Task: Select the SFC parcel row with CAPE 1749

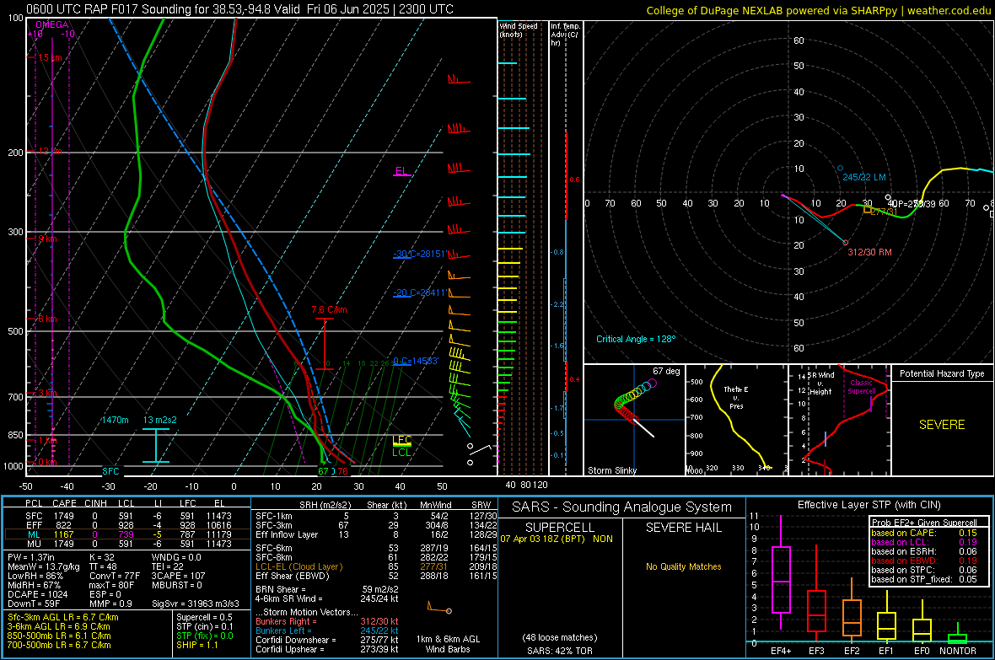Action: click(x=127, y=516)
